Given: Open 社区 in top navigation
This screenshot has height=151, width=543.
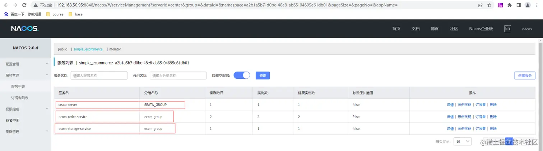Looking at the screenshot, I should [454, 29].
